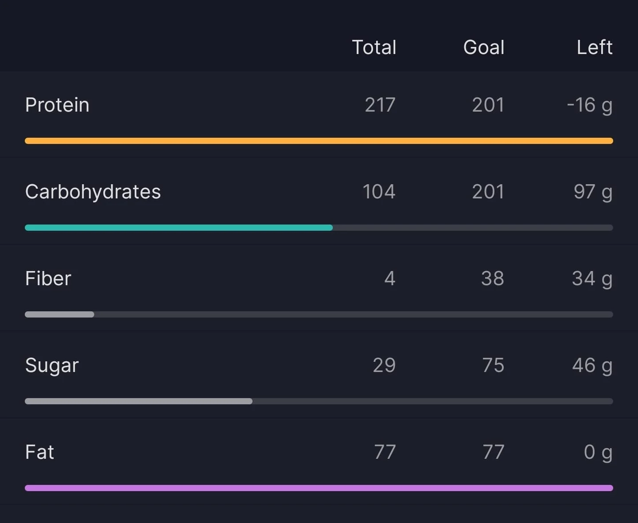Click Fiber goal value 38

pos(493,279)
